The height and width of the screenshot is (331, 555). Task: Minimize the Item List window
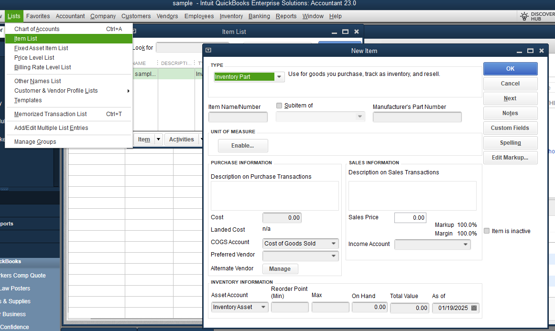pyautogui.click(x=334, y=32)
